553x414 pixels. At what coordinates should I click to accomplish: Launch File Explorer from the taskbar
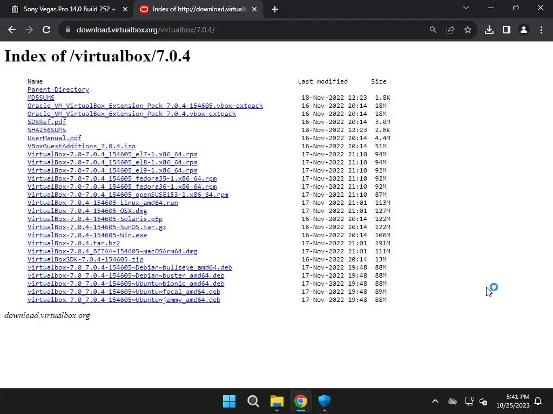(277, 401)
